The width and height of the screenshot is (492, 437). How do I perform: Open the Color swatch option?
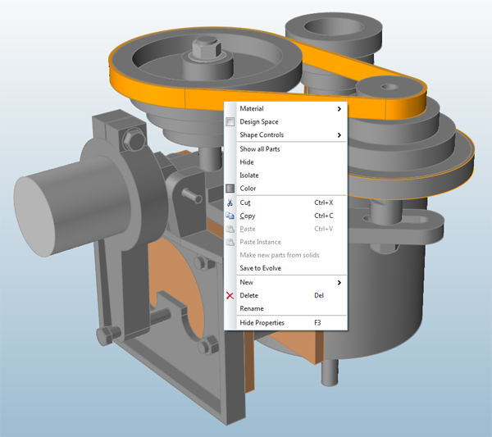tap(248, 189)
